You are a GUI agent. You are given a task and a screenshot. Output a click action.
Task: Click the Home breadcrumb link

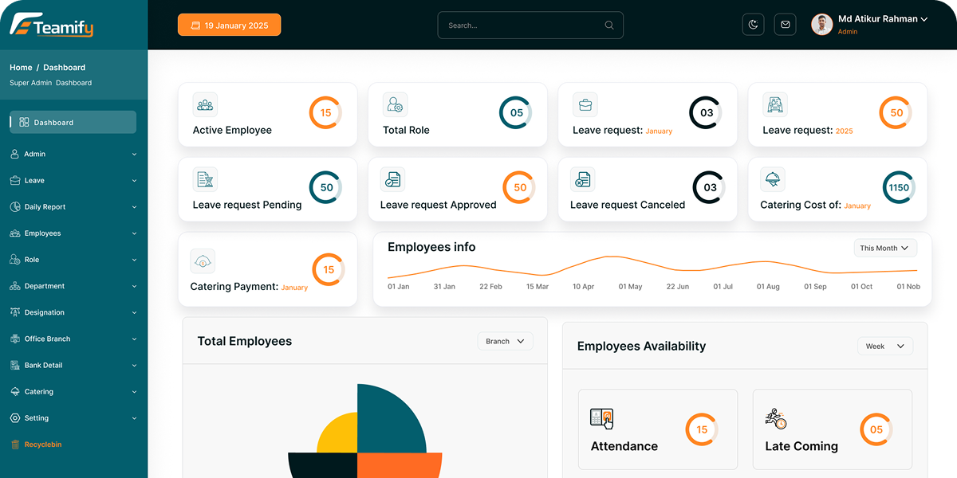click(21, 68)
